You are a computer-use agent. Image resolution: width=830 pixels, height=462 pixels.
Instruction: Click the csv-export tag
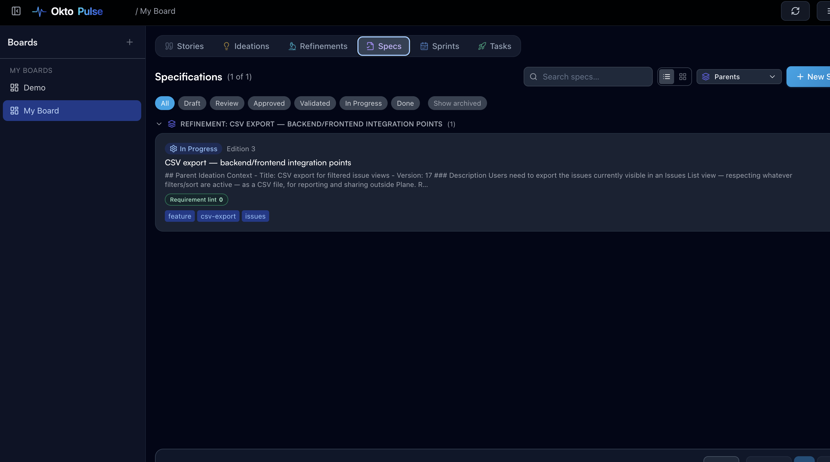(218, 216)
